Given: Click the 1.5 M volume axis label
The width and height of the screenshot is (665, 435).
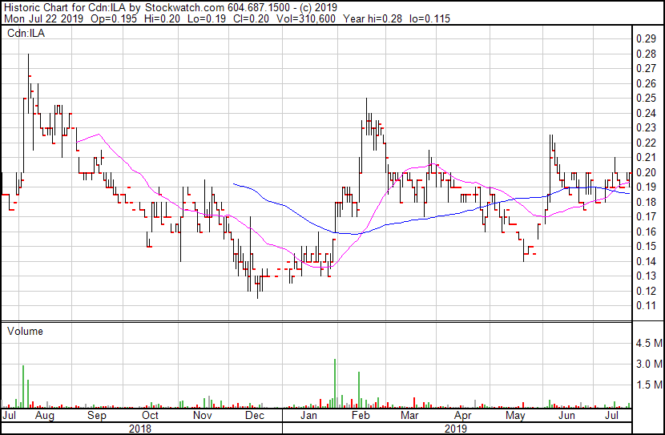Looking at the screenshot, I should [648, 385].
